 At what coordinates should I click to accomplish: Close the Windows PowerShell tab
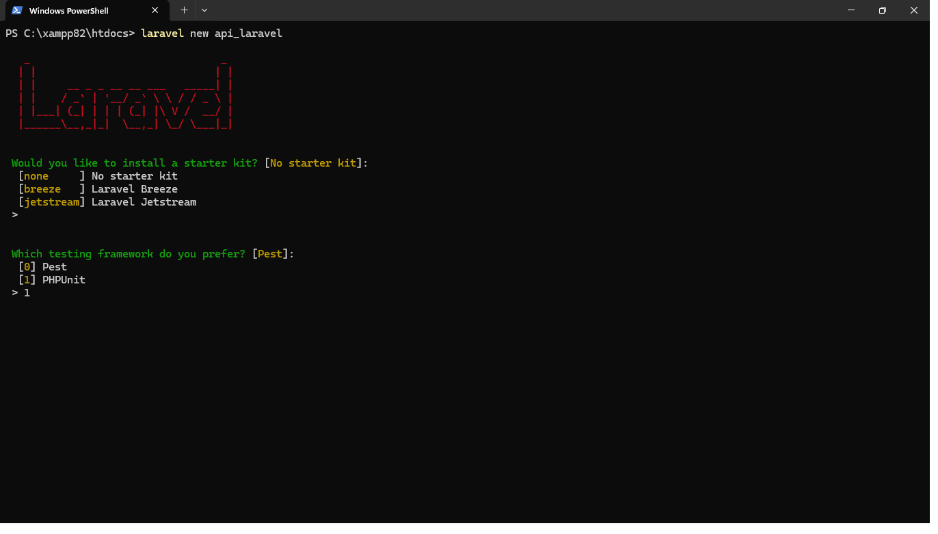(155, 10)
